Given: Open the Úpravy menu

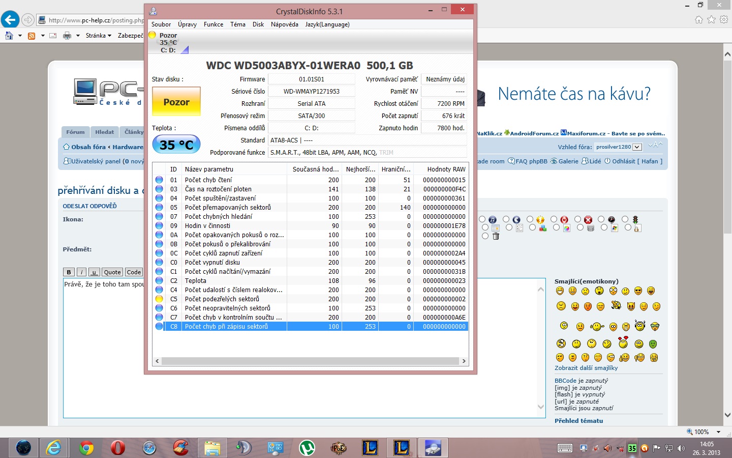Looking at the screenshot, I should pyautogui.click(x=187, y=24).
